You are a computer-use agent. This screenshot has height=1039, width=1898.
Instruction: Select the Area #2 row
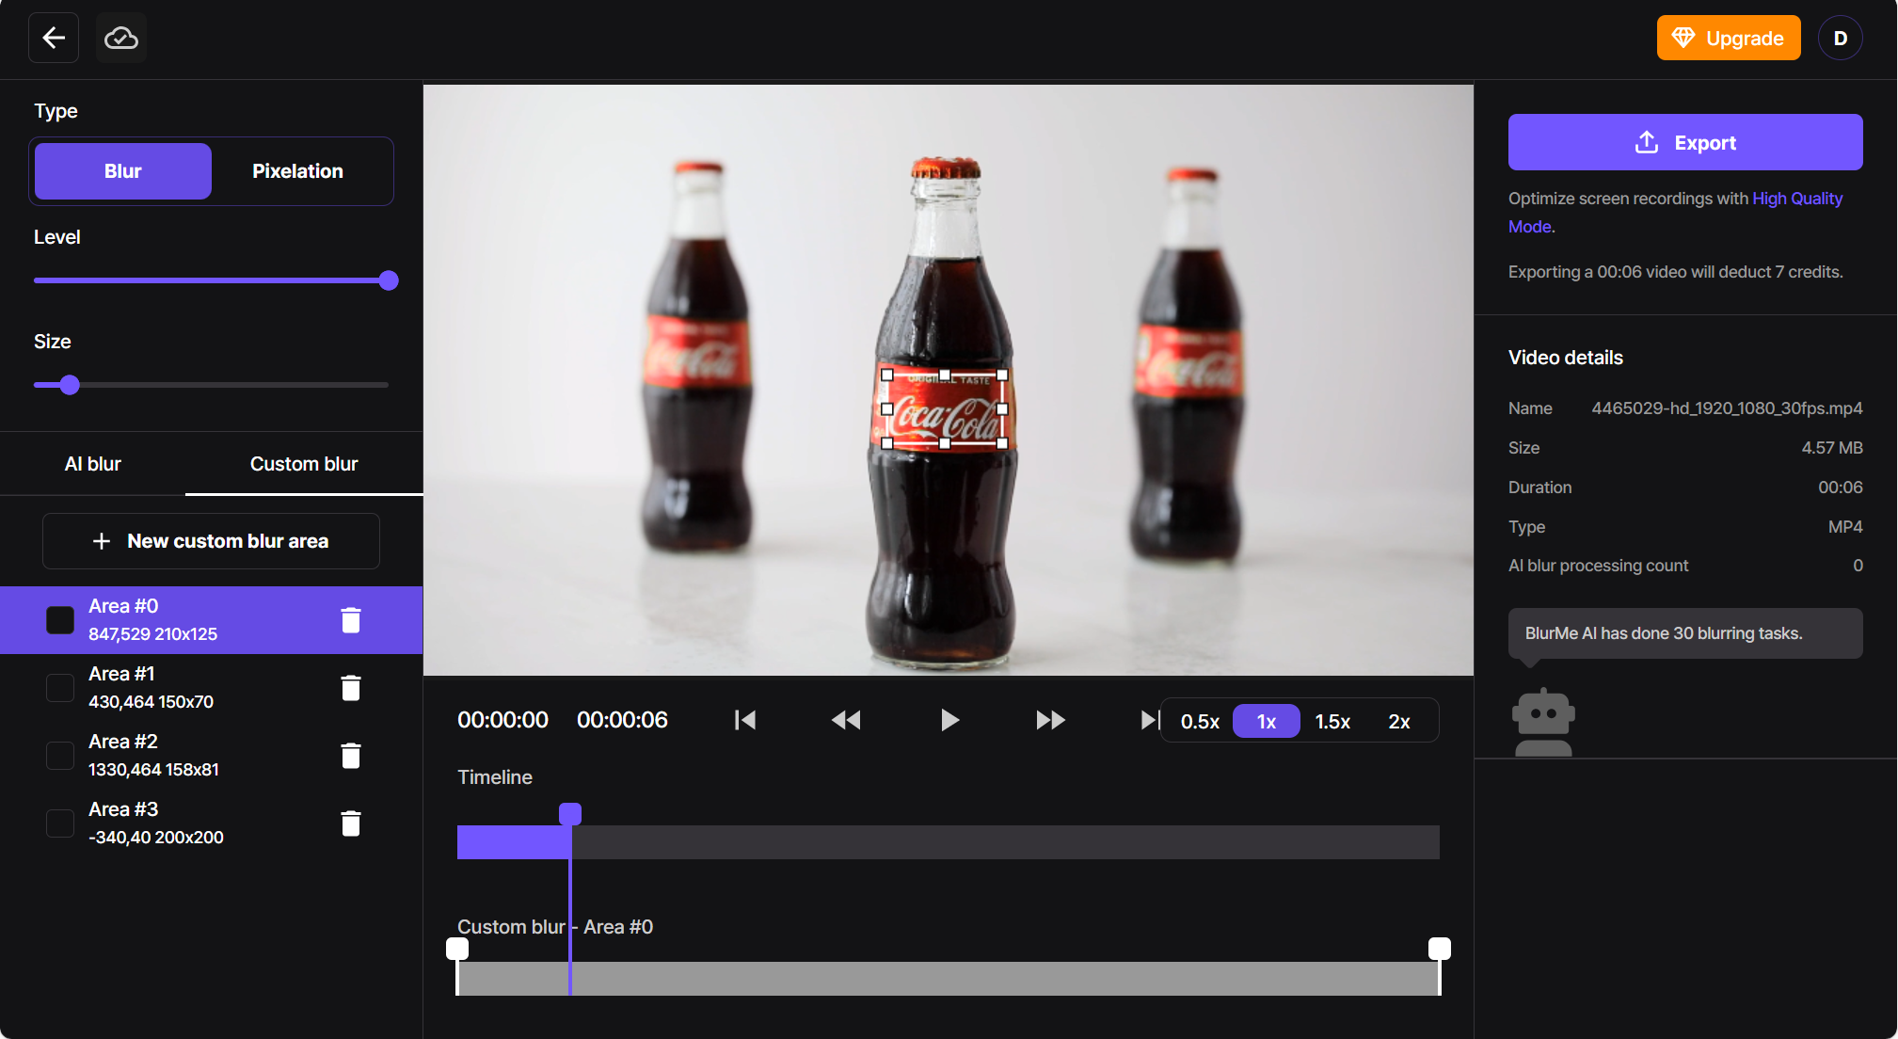(211, 756)
